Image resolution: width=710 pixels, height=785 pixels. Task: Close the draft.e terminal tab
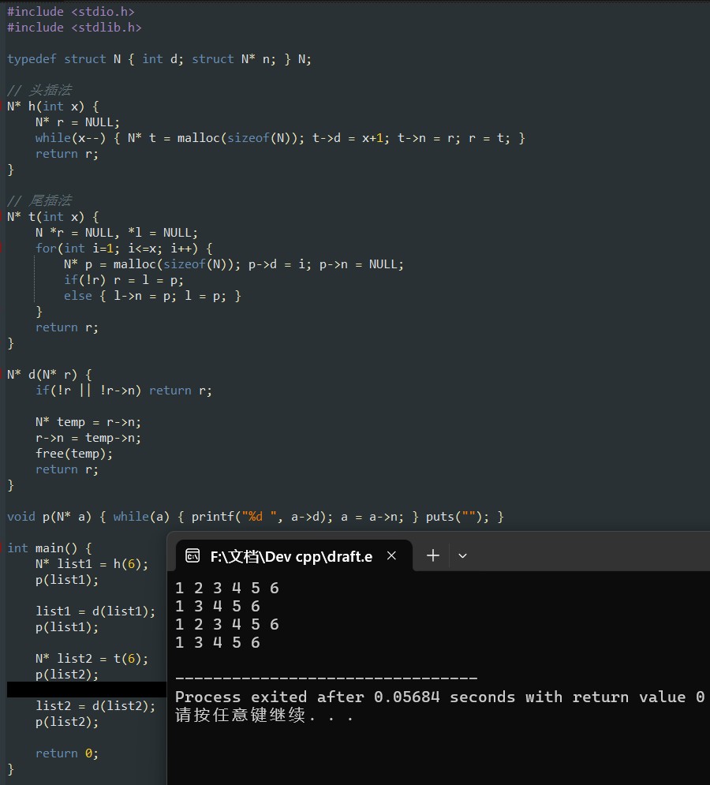point(391,555)
